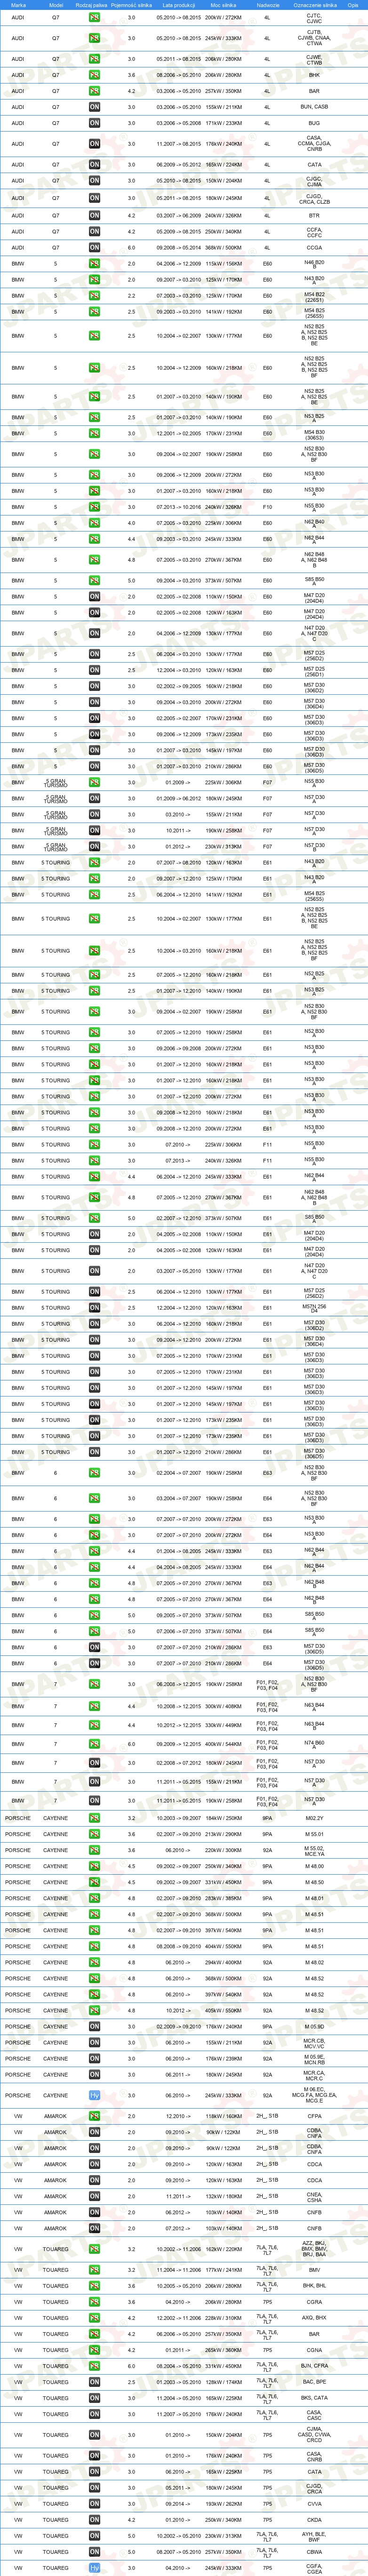Click the PB petrol icon for Audi Q7 BAR
This screenshot has height=2576, width=368.
click(x=95, y=91)
